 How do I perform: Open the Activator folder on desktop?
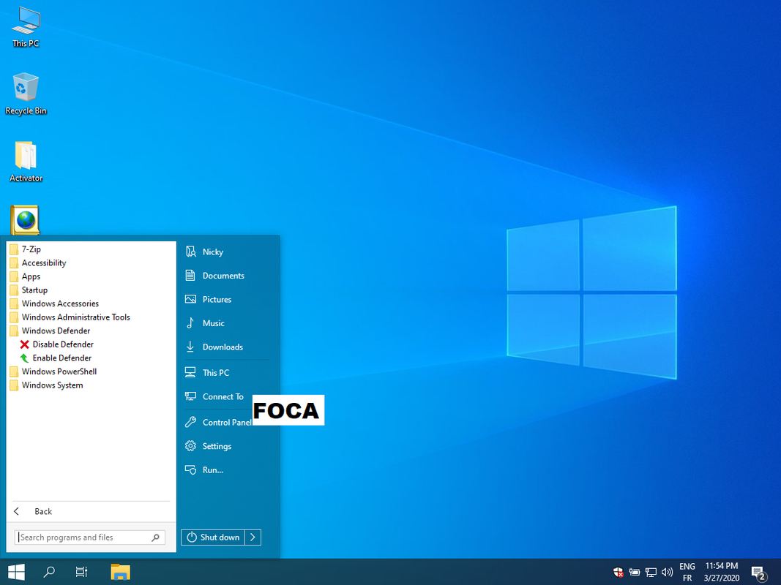[26, 162]
